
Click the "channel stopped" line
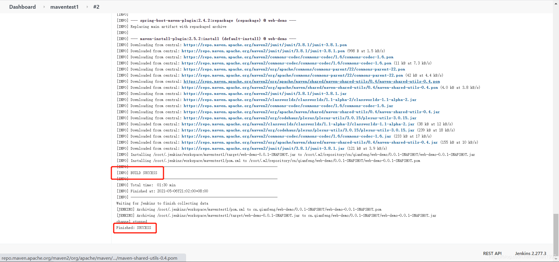[x=132, y=222]
